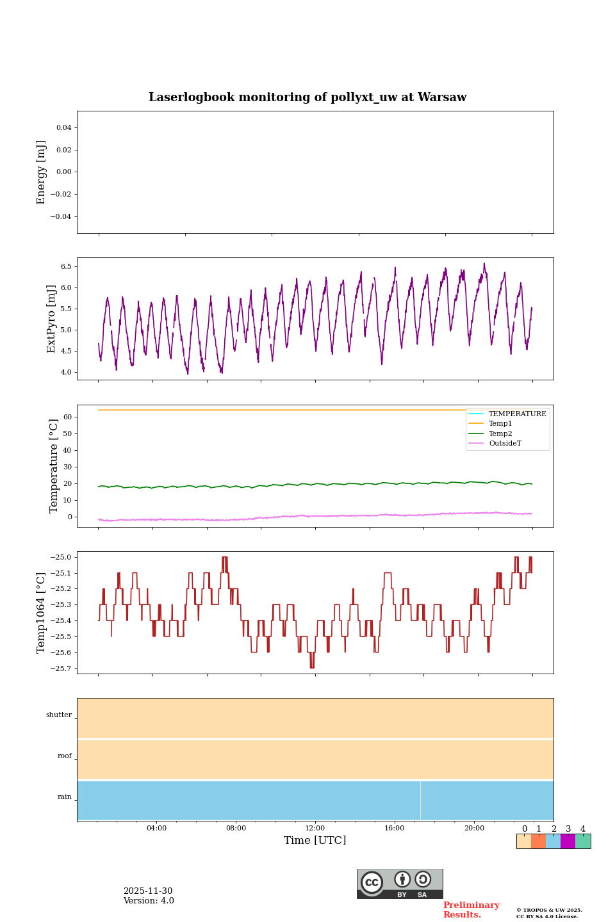Click the SA share-alike circular arrow icon
The width and height of the screenshot is (615, 922).
click(x=423, y=880)
